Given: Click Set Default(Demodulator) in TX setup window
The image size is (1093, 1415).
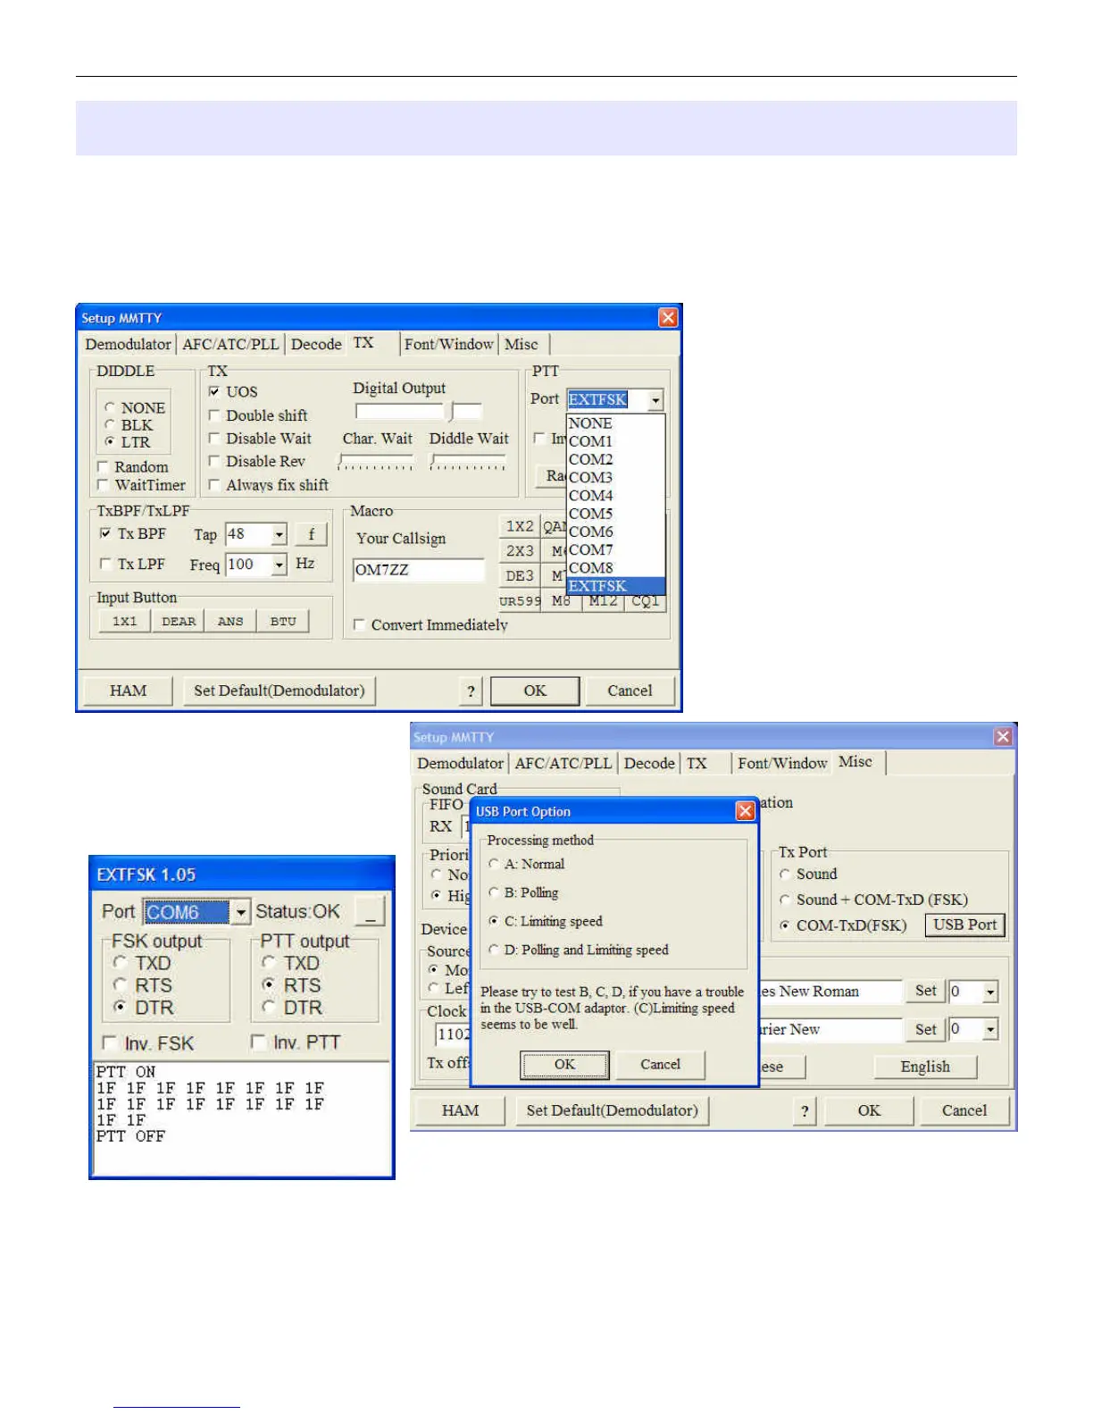Looking at the screenshot, I should click(280, 691).
